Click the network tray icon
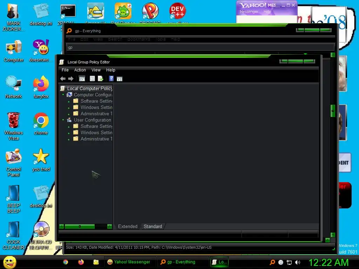 [289, 262]
